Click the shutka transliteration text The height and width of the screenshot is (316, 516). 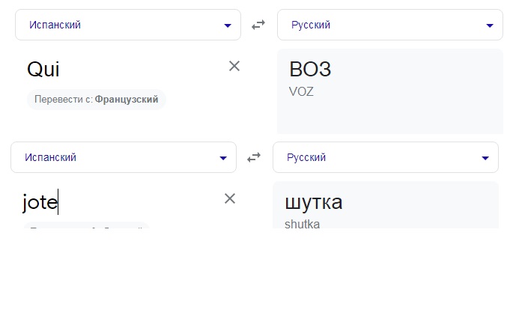point(302,224)
